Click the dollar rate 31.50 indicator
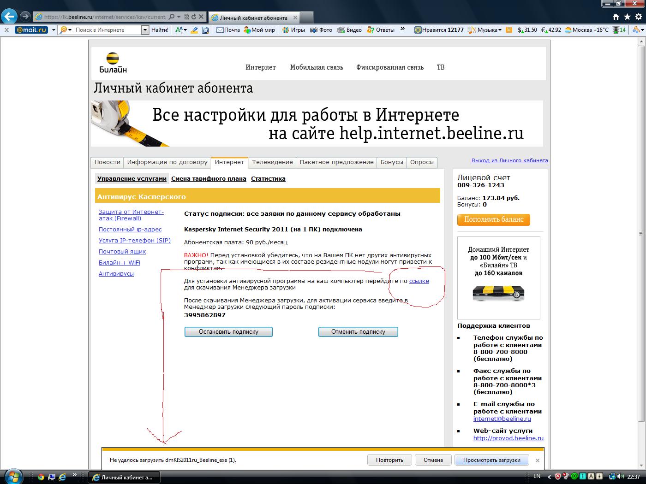 pos(527,30)
